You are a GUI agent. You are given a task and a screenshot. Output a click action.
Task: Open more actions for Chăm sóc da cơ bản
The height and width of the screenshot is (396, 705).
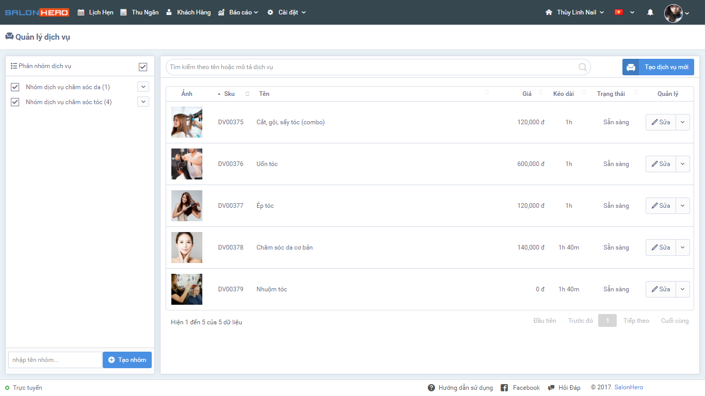pos(683,247)
